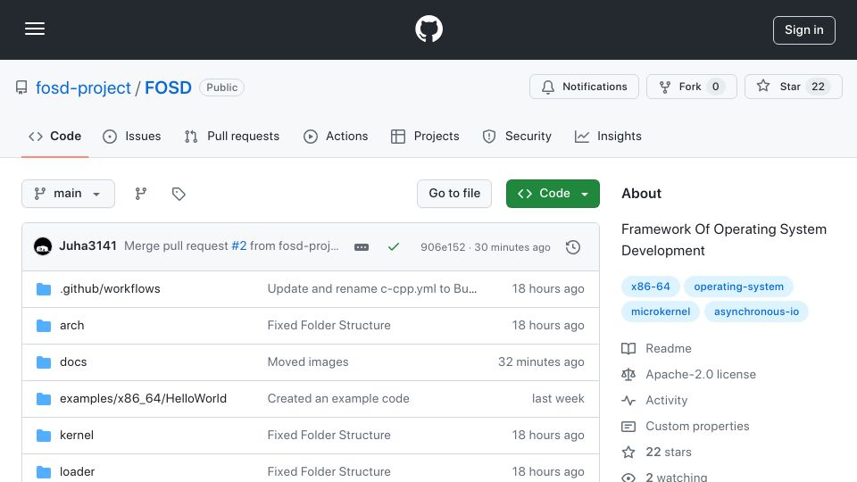Click the Sign in button

point(804,30)
